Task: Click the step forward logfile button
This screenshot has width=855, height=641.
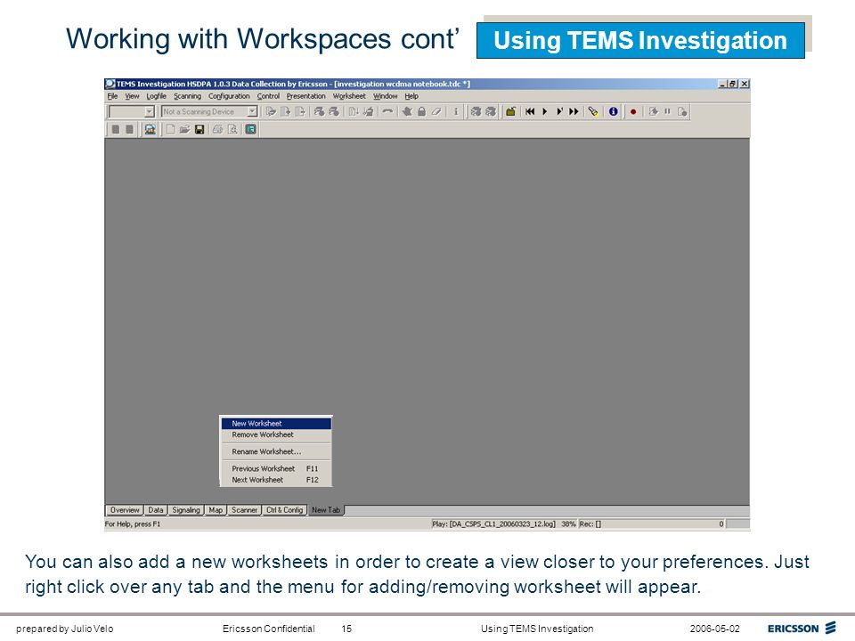Action: (x=559, y=112)
